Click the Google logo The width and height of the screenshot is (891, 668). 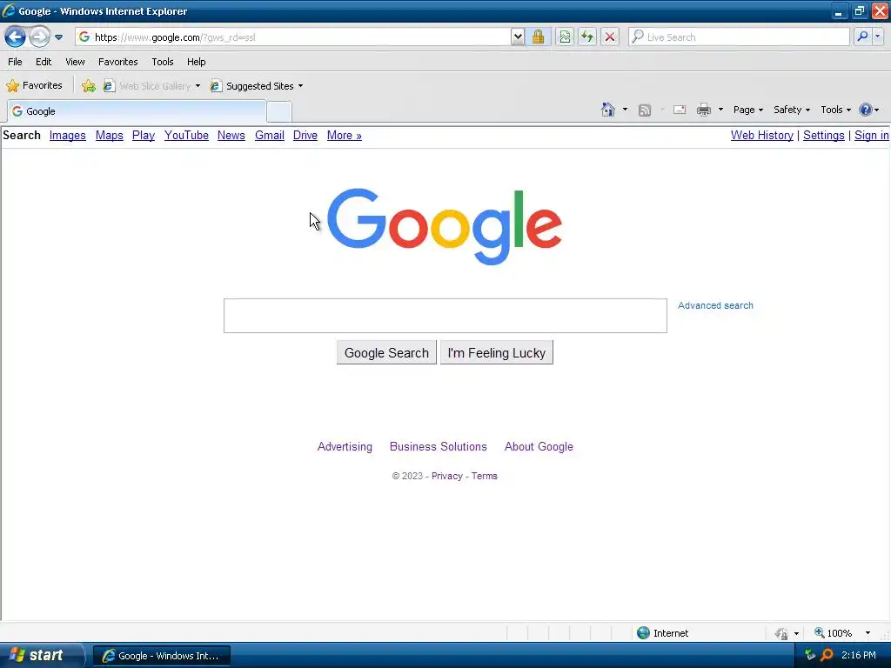coord(445,226)
